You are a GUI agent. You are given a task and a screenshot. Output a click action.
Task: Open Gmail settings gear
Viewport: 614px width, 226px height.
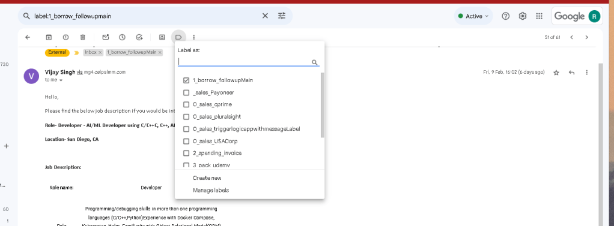click(x=522, y=16)
